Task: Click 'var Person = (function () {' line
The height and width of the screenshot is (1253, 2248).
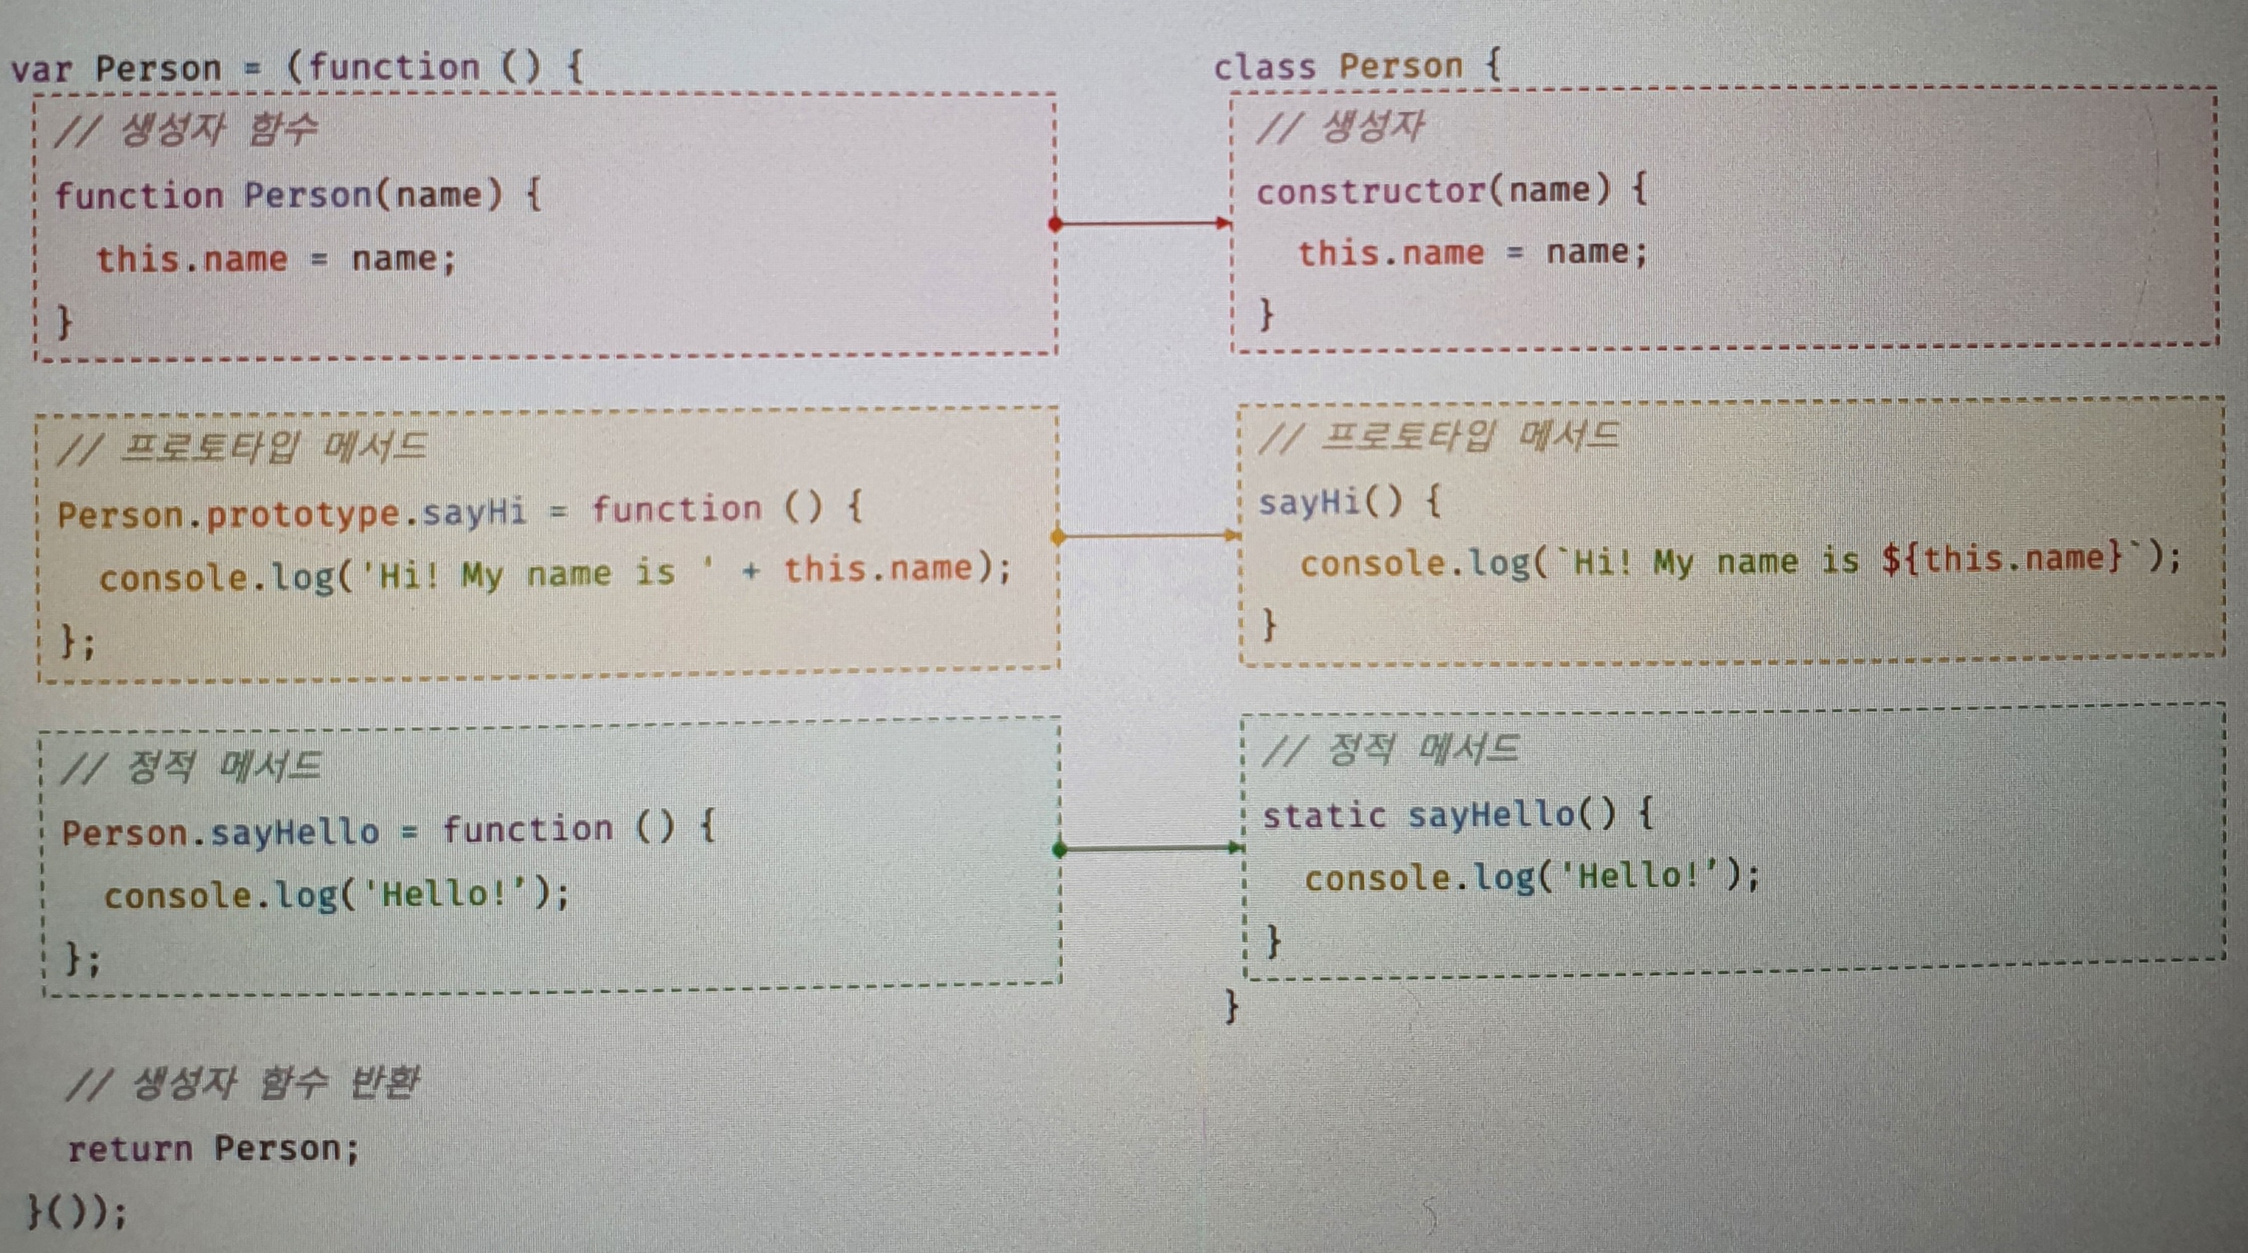Action: click(297, 68)
